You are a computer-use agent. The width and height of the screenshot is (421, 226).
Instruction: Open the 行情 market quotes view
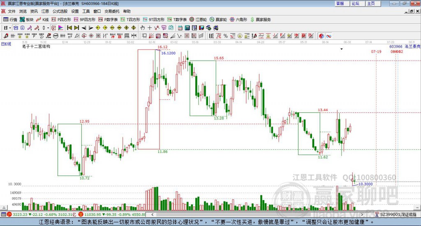pyautogui.click(x=10, y=20)
